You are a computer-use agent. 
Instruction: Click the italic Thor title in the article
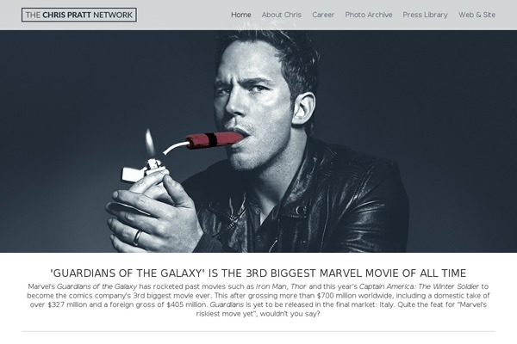point(298,286)
